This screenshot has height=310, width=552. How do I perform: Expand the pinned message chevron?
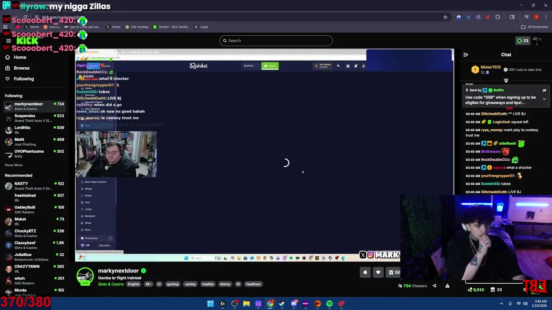point(544,99)
